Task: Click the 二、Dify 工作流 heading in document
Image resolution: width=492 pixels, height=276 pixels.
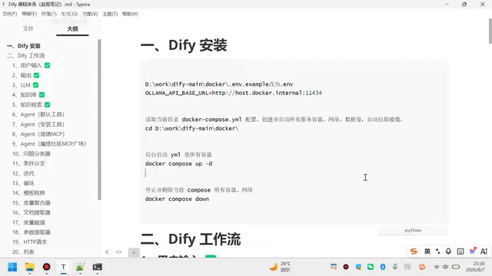Action: 191,239
